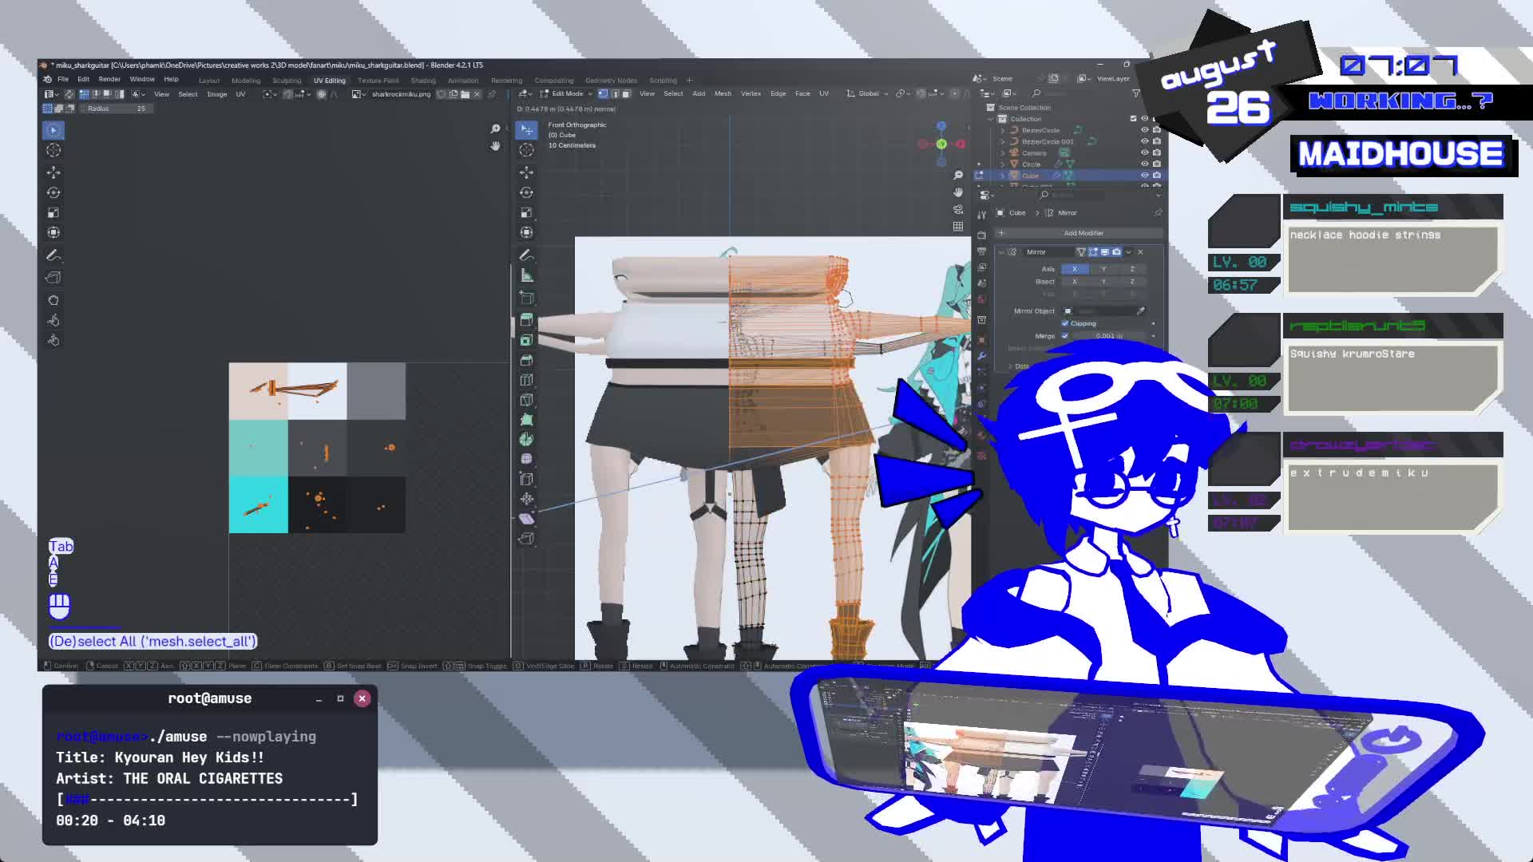
Task: Unlink sharkrockmiku.png image with X
Action: pyautogui.click(x=477, y=94)
